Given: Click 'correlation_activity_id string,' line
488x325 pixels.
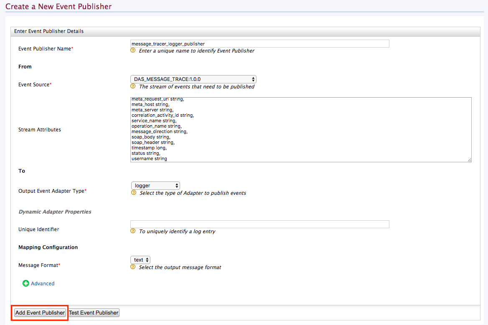Looking at the screenshot, I should click(163, 115).
